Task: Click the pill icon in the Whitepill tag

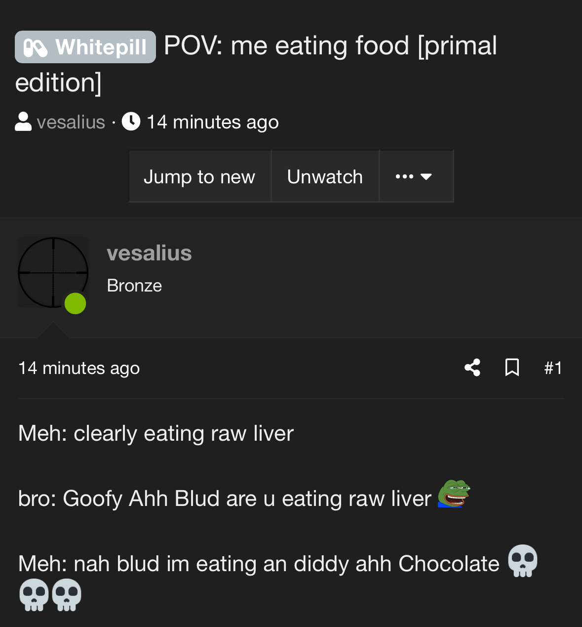Action: click(x=36, y=48)
